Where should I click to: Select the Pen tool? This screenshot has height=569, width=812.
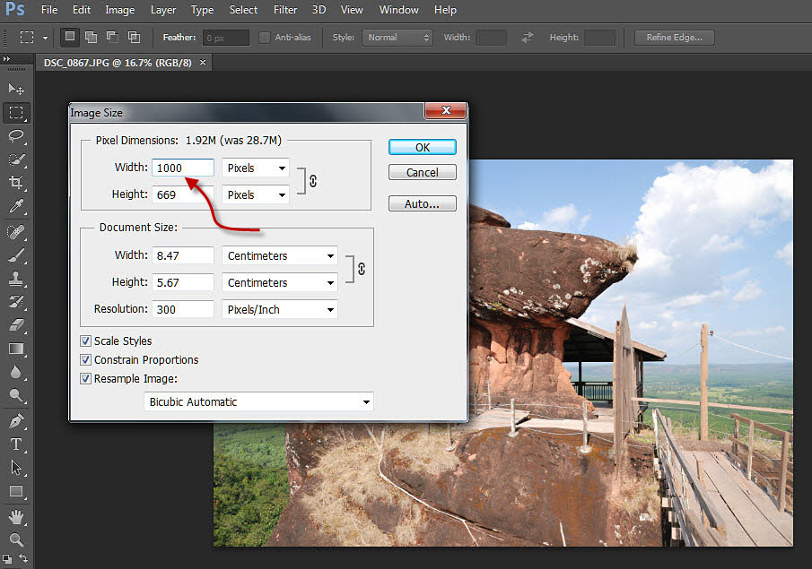[16, 420]
